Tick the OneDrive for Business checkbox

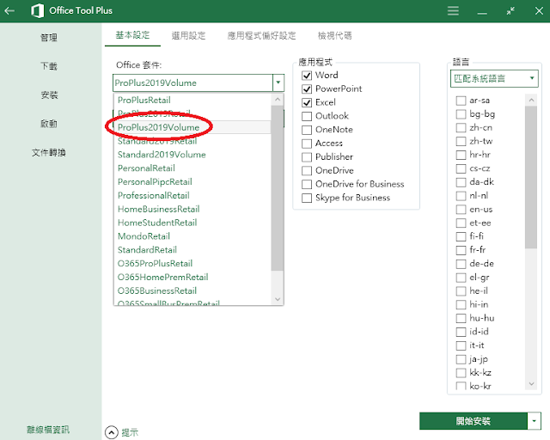tap(307, 184)
